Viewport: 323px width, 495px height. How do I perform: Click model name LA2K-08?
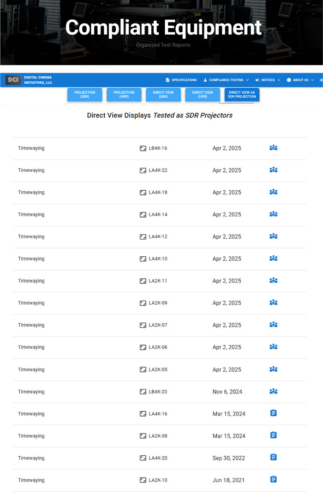(158, 435)
